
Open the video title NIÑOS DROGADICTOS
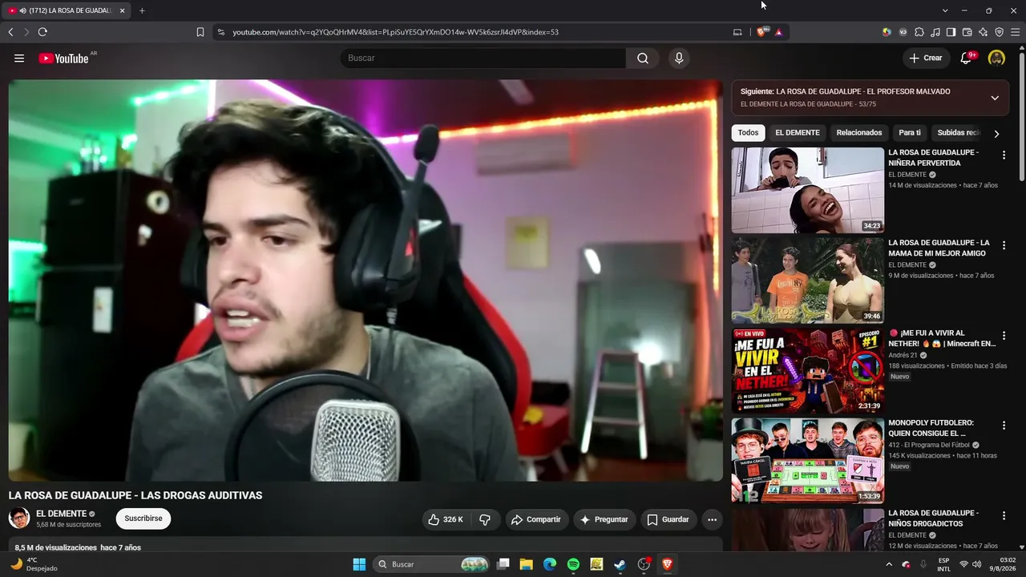point(933,518)
